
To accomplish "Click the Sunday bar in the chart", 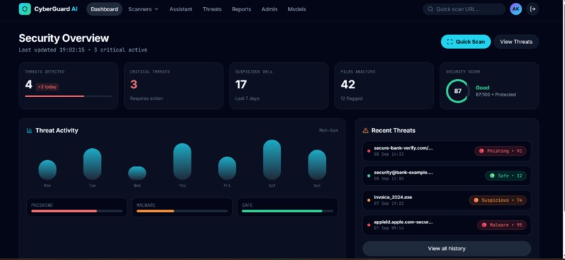I will point(317,165).
